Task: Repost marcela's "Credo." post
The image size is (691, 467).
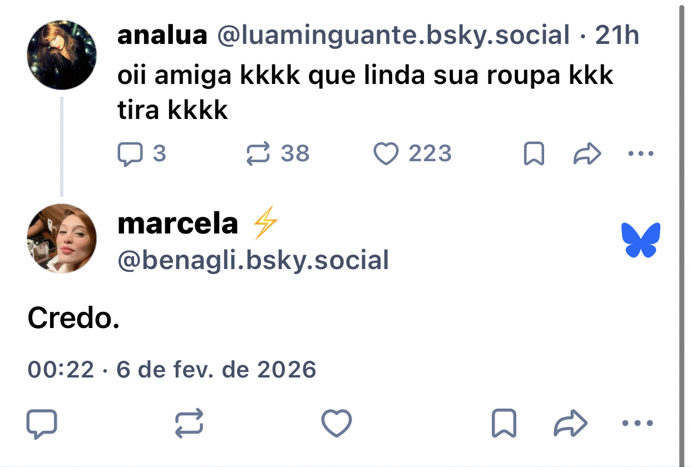Action: point(189,424)
